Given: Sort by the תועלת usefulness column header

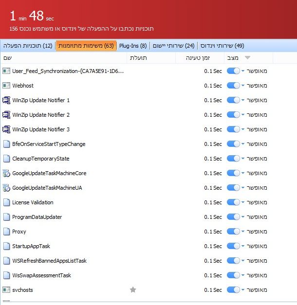Looking at the screenshot, I should click(x=151, y=58).
